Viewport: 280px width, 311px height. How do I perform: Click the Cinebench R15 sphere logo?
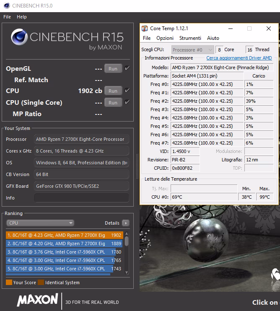pyautogui.click(x=19, y=37)
